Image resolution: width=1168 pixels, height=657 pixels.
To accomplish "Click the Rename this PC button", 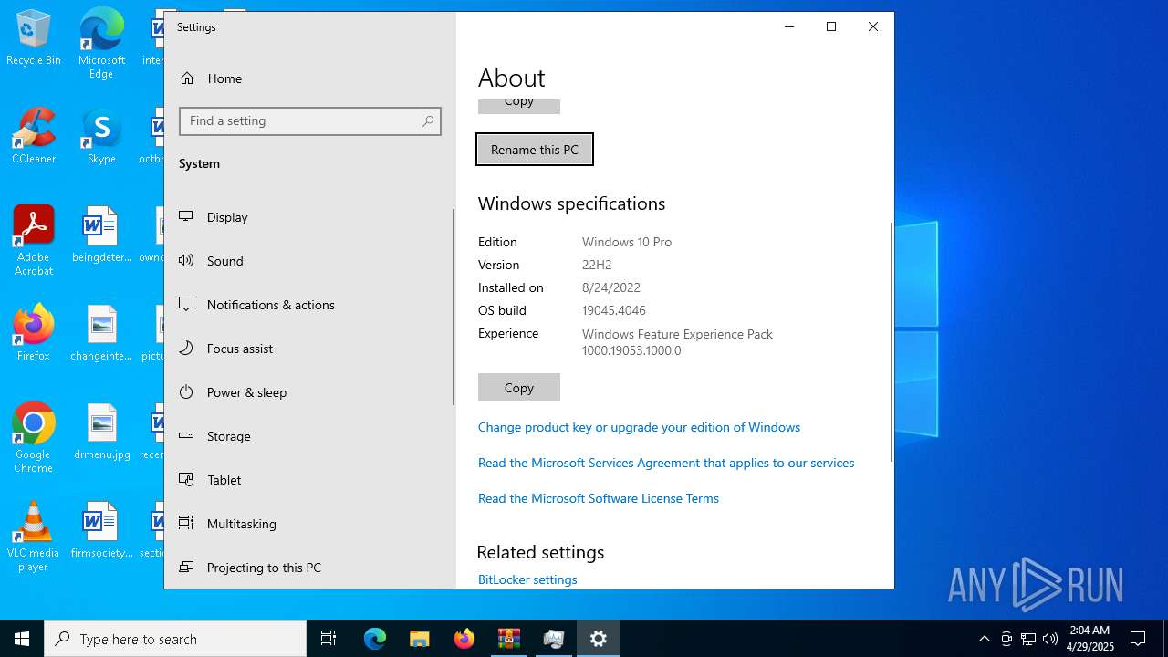I will click(535, 150).
